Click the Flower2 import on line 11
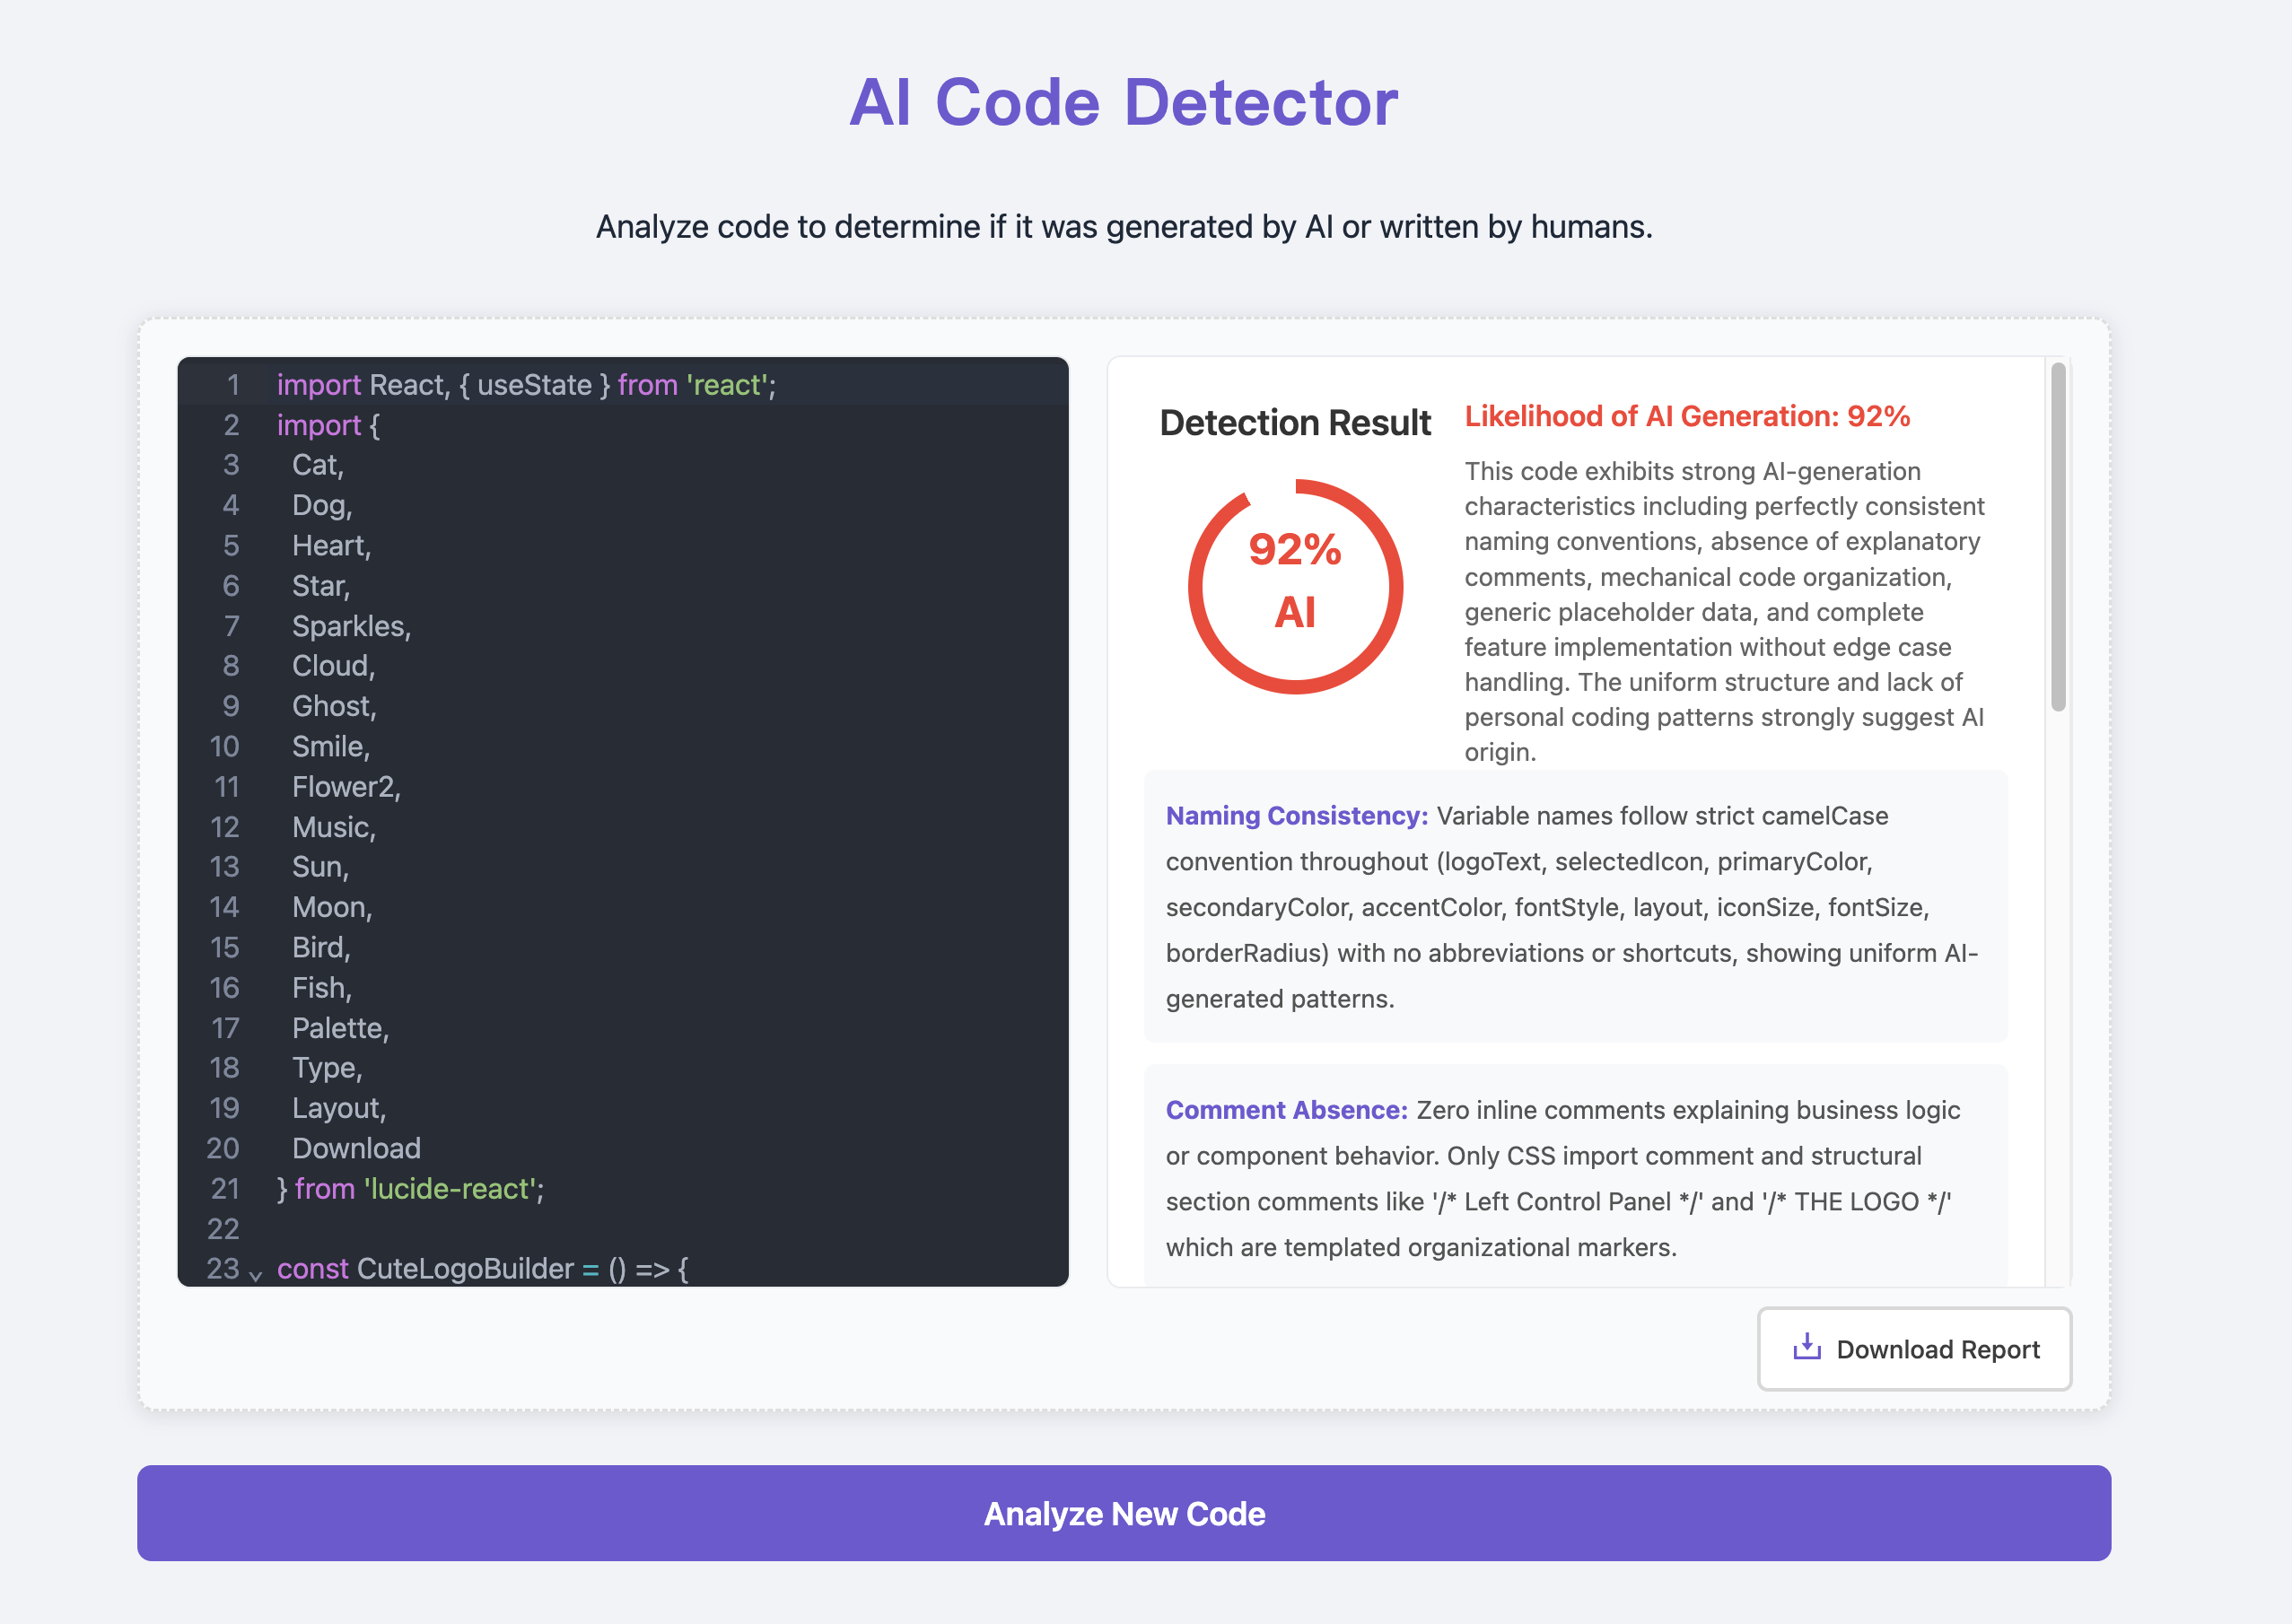Screen dimensions: 2292x1624 point(344,787)
